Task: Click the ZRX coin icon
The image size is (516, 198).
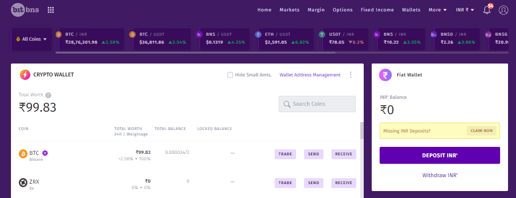Action: [23, 183]
